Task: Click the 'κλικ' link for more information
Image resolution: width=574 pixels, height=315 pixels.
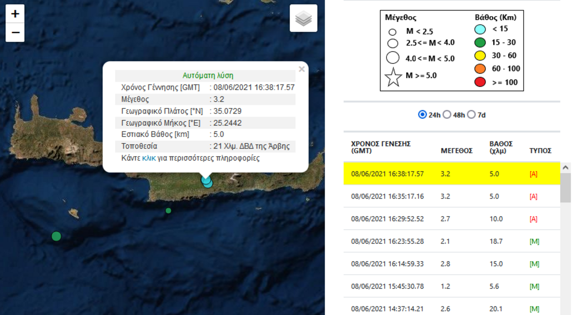Action: (149, 158)
